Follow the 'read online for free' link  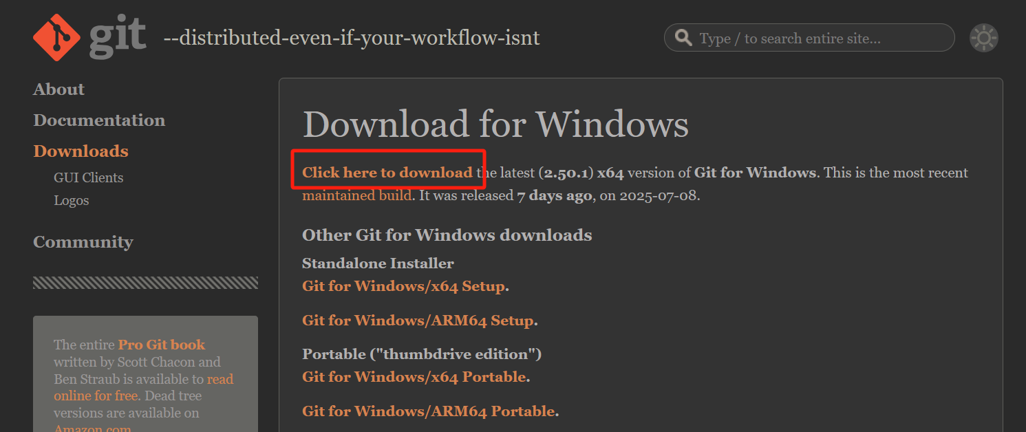point(144,387)
